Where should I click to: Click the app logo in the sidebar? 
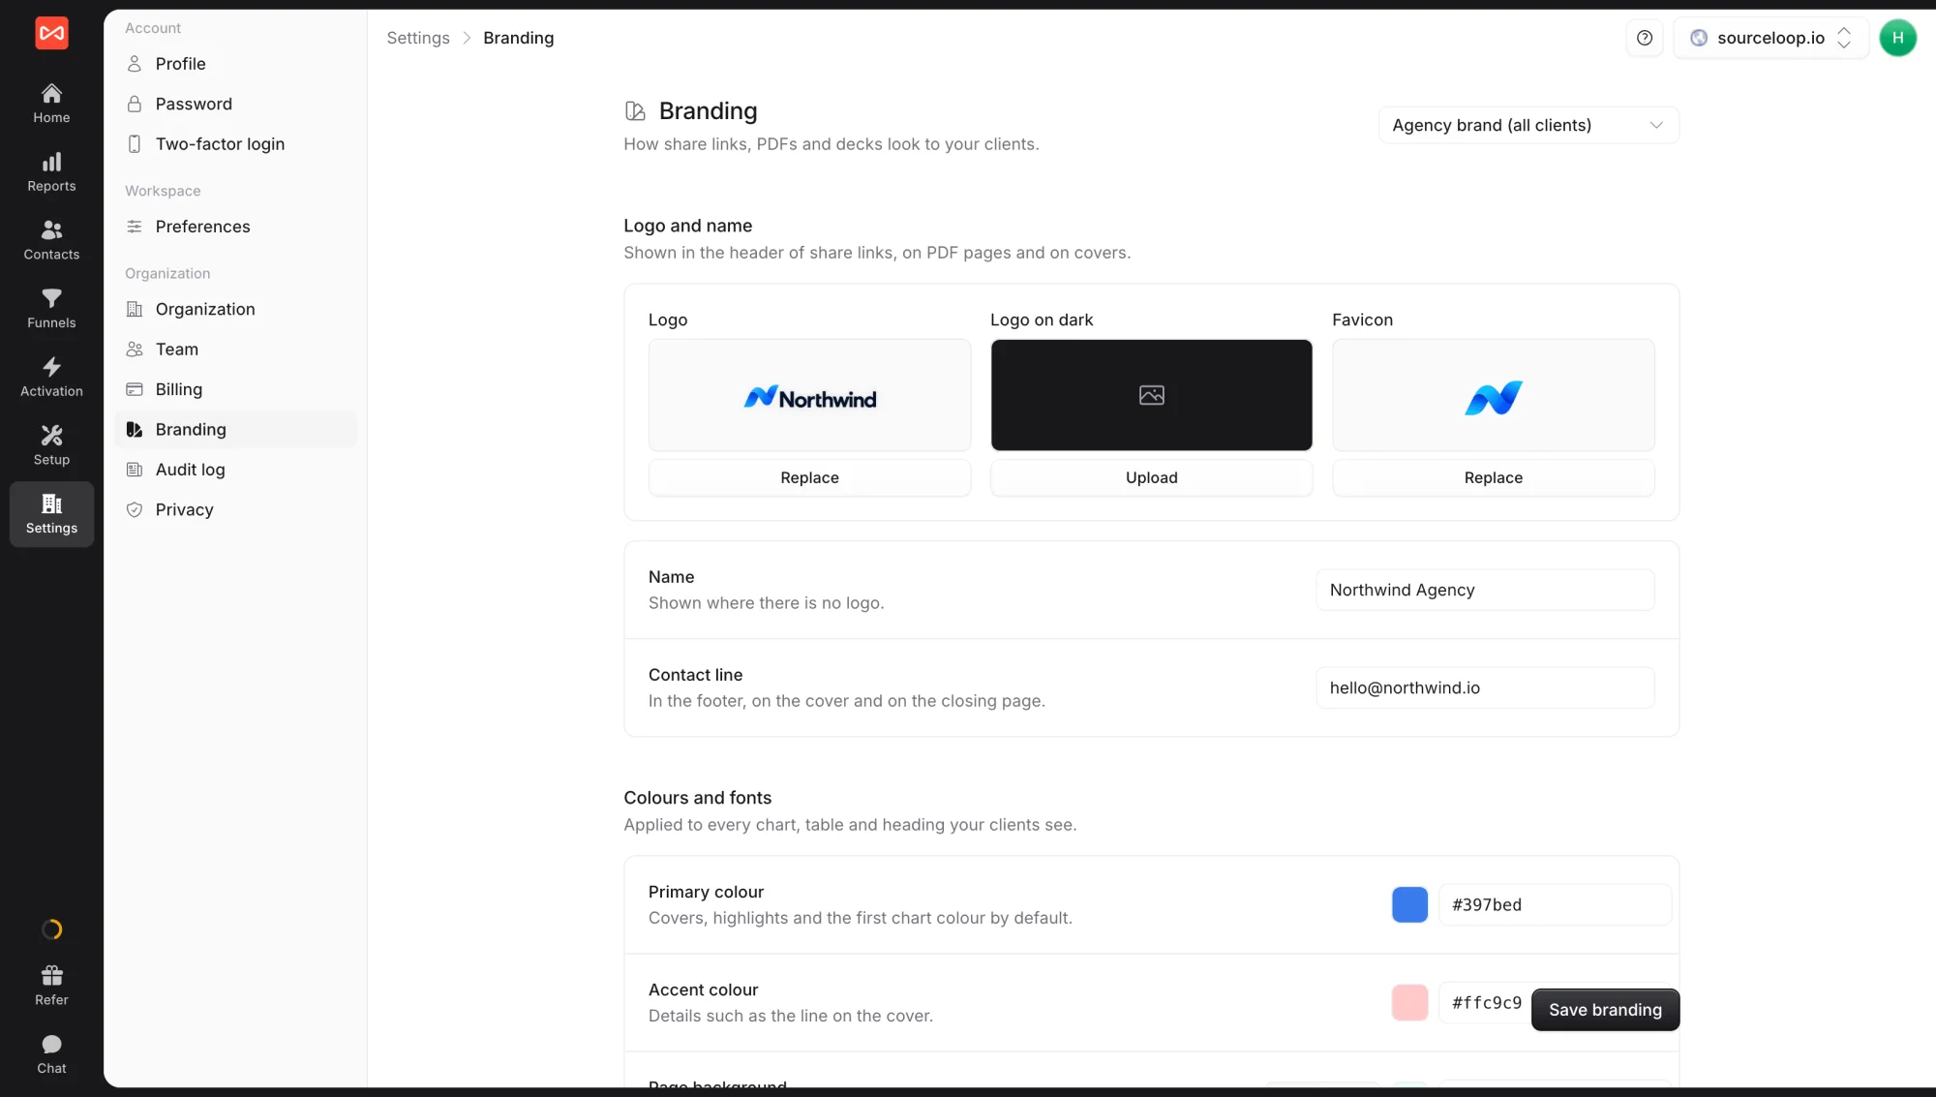51,33
